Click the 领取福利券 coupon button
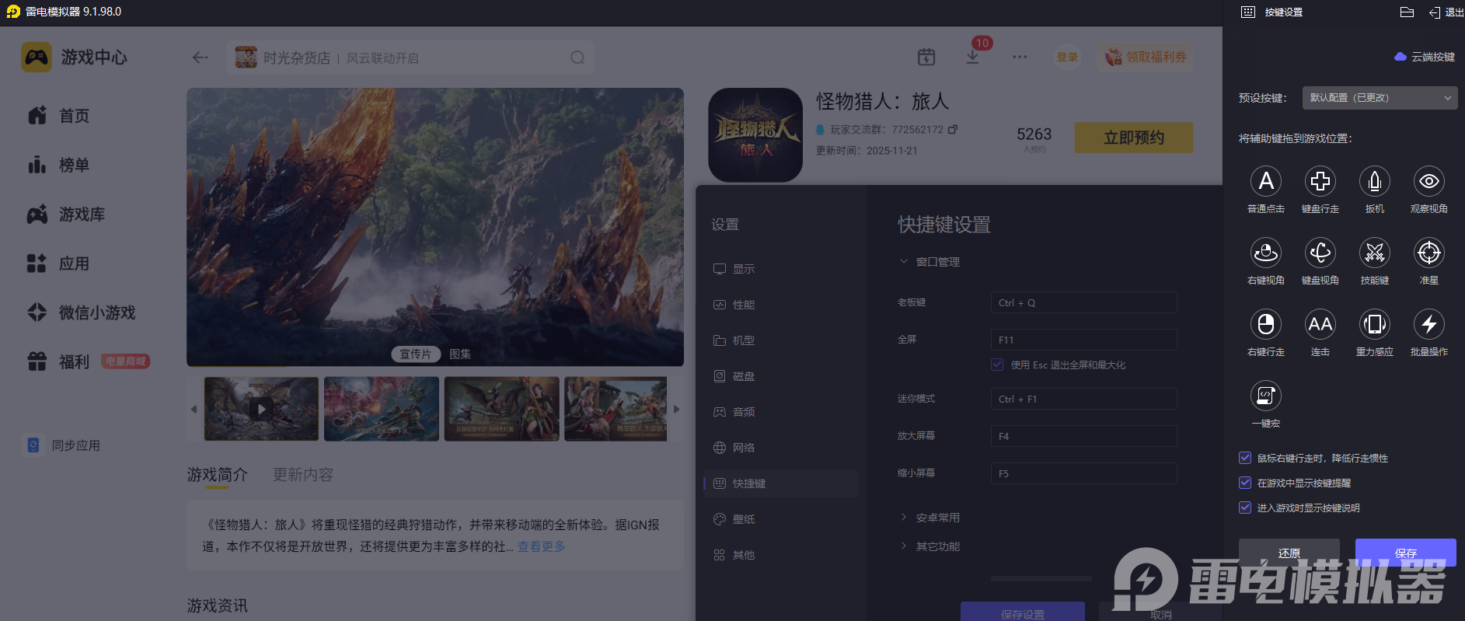The height and width of the screenshot is (621, 1465). click(1146, 57)
